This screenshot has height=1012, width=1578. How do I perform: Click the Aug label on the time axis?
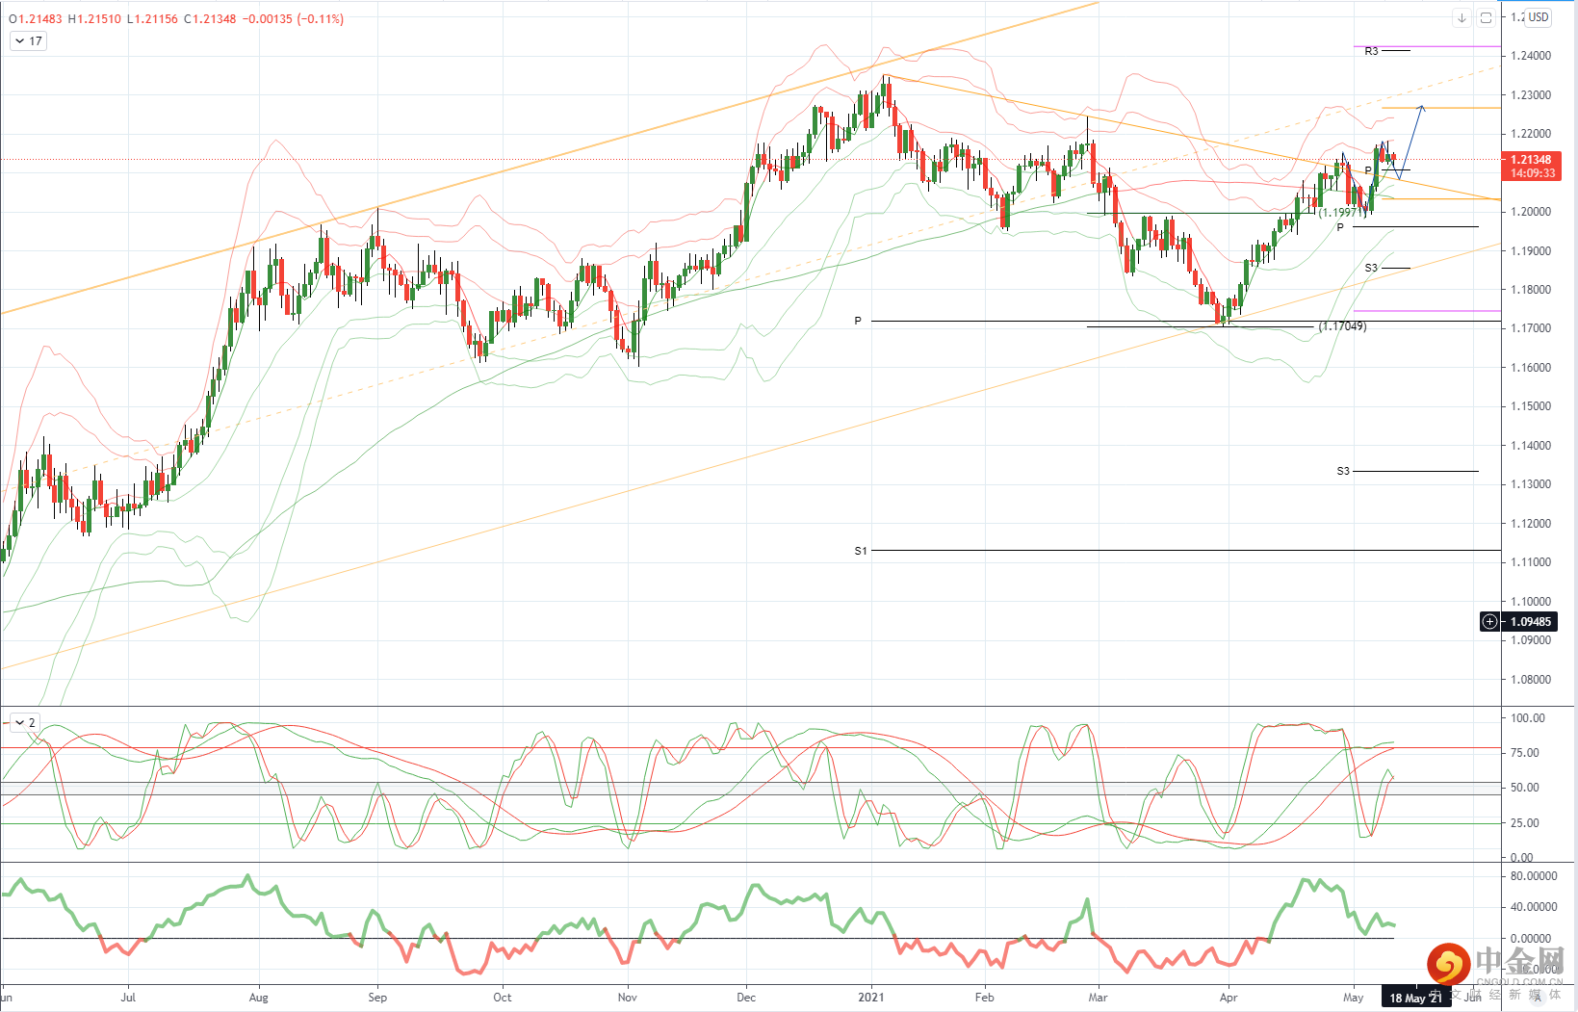(x=258, y=998)
